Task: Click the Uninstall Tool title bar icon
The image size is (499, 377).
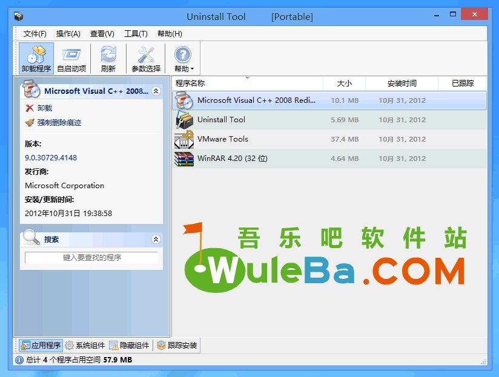Action: (18, 16)
